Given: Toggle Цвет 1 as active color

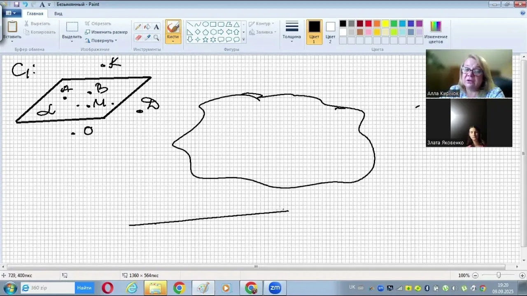Looking at the screenshot, I should click(x=314, y=32).
